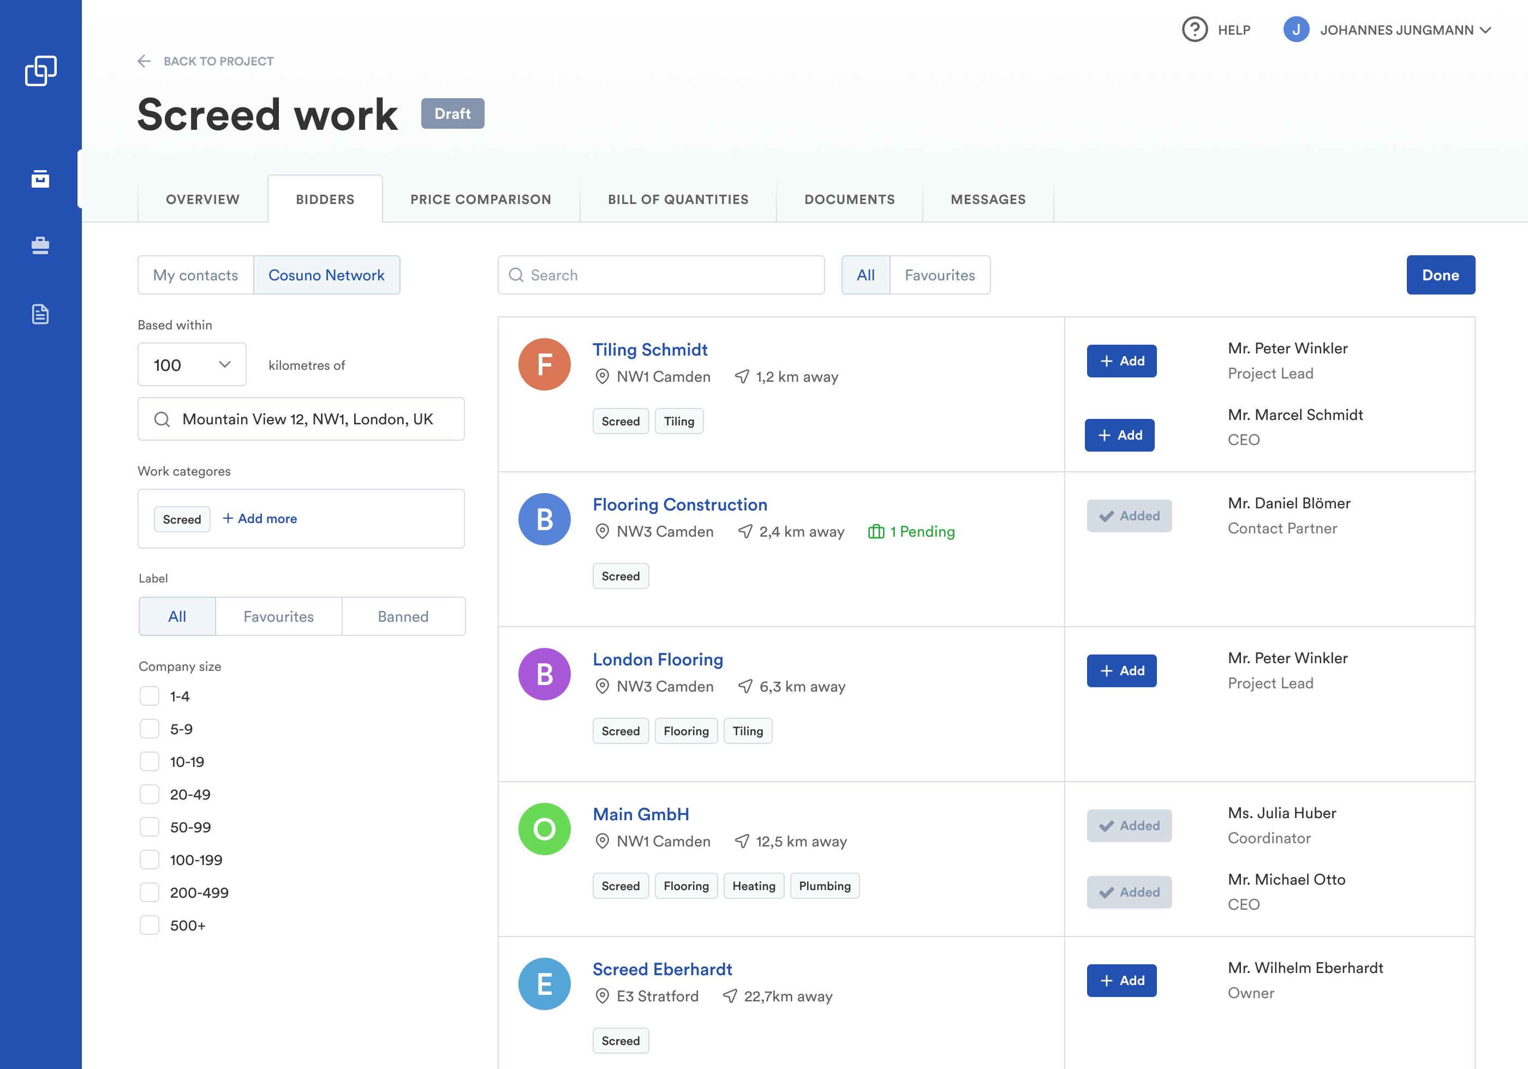Image resolution: width=1528 pixels, height=1069 pixels.
Task: Open Screed Eberhardt company profile
Action: (x=662, y=969)
